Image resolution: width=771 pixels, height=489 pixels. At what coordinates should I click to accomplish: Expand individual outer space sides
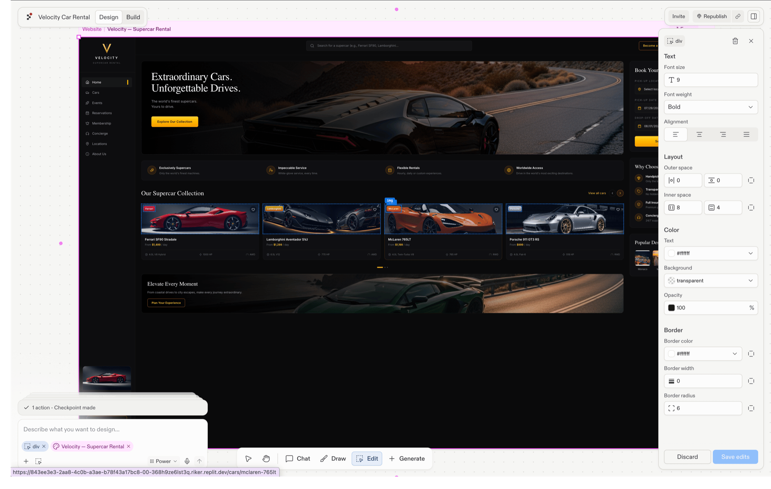point(751,180)
